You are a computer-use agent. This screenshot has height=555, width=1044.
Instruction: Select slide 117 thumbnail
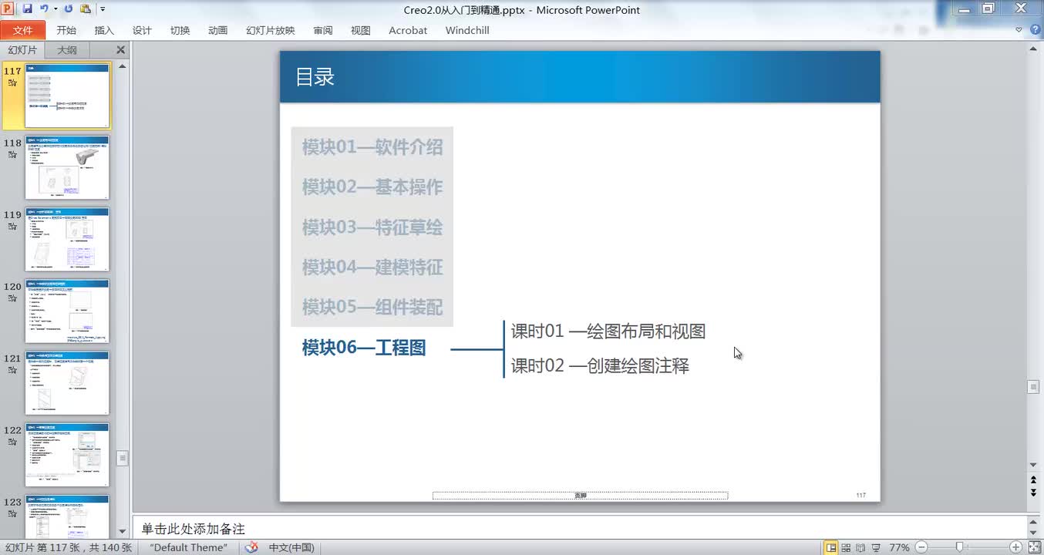[68, 96]
